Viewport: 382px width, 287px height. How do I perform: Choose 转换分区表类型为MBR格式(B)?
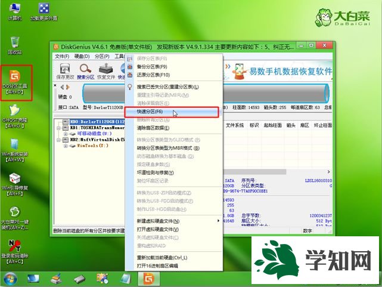(168, 148)
